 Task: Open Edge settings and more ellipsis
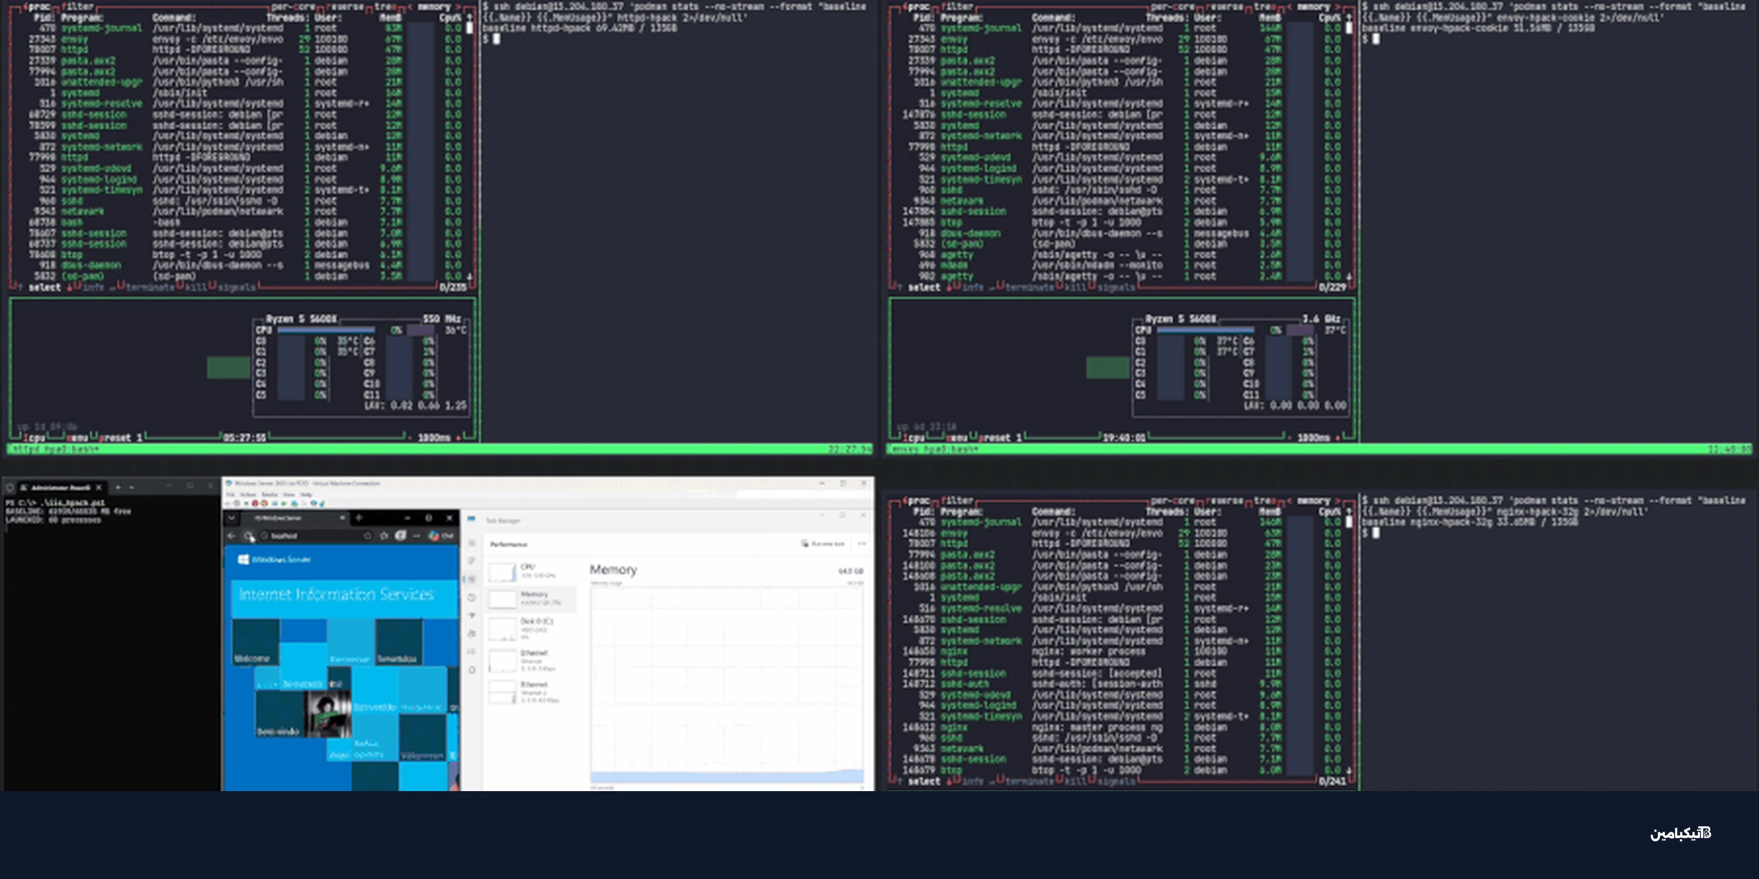pyautogui.click(x=416, y=536)
